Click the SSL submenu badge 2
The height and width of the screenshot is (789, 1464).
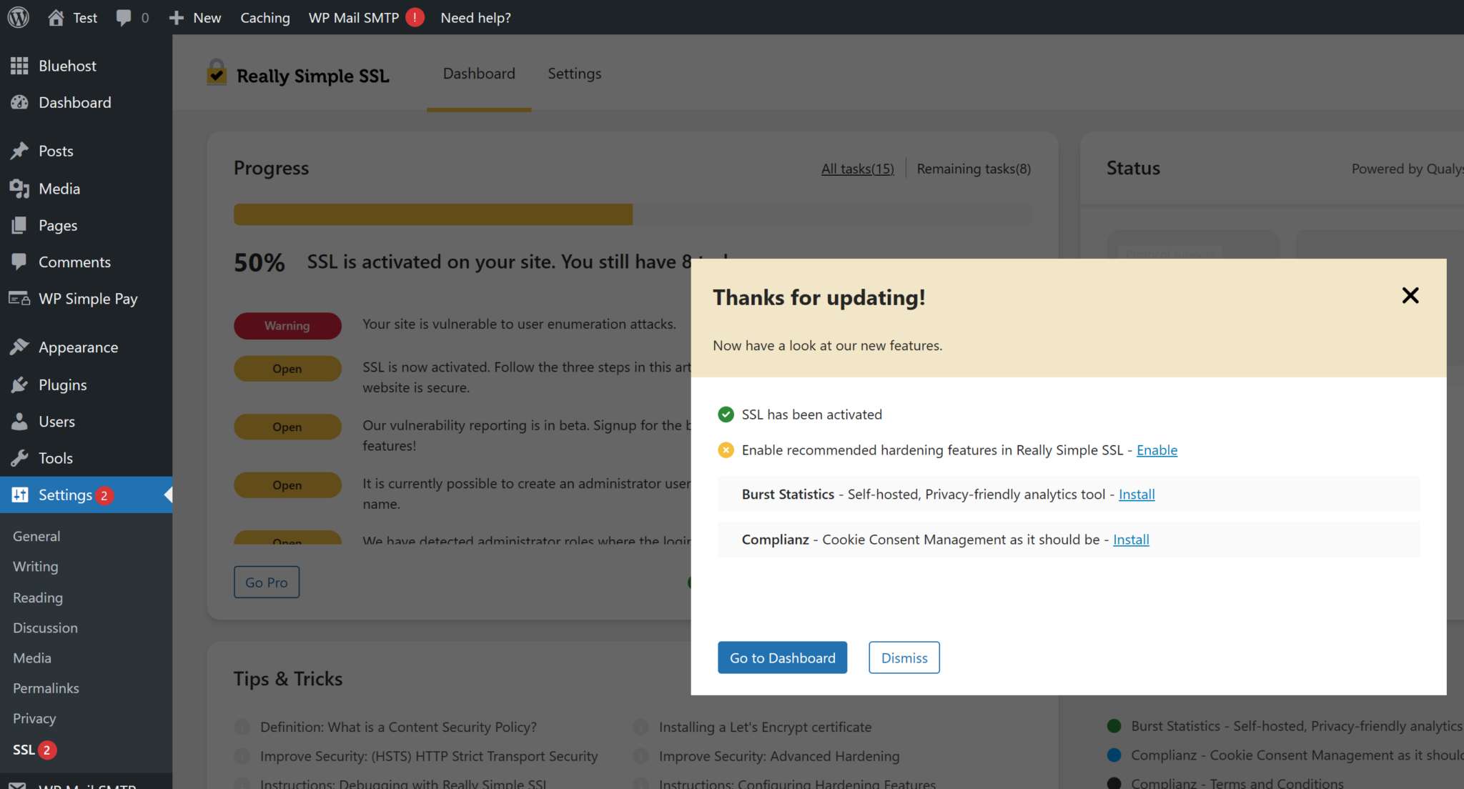tap(47, 750)
